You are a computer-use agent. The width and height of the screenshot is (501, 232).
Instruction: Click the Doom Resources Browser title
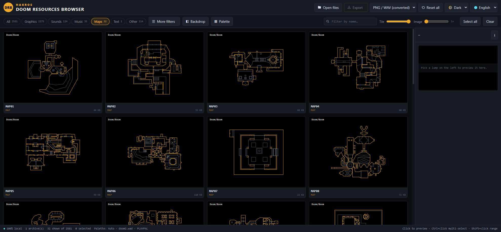50,9
